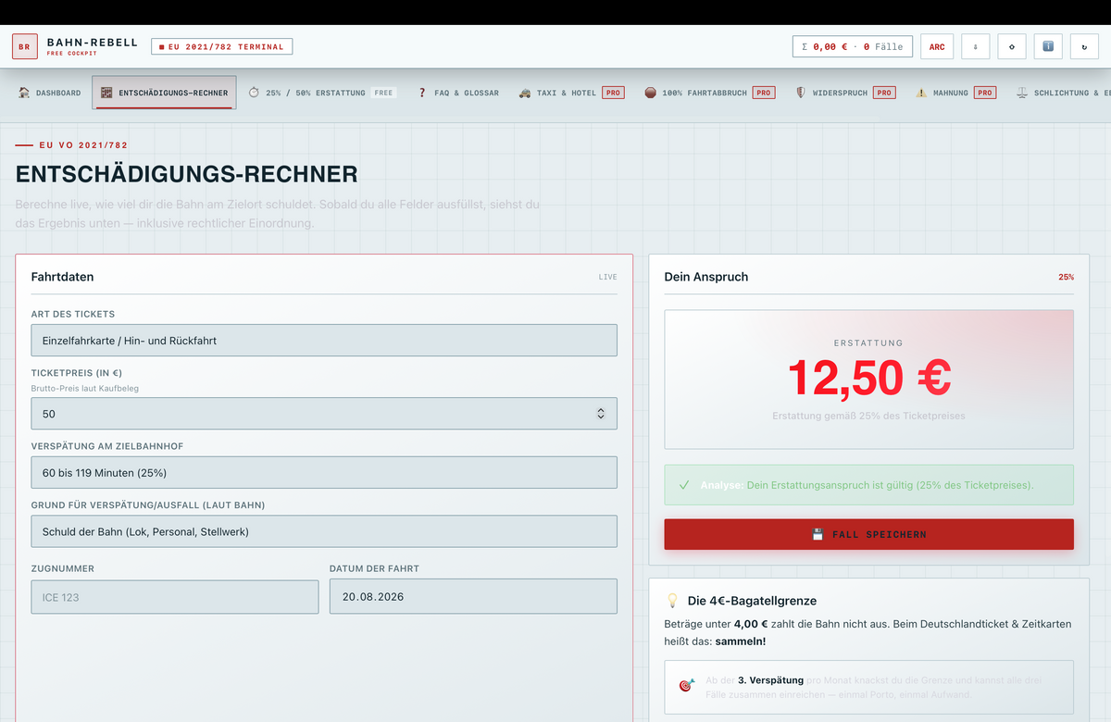Image resolution: width=1111 pixels, height=722 pixels.
Task: Open Taxi & Hotel tab
Action: [570, 93]
